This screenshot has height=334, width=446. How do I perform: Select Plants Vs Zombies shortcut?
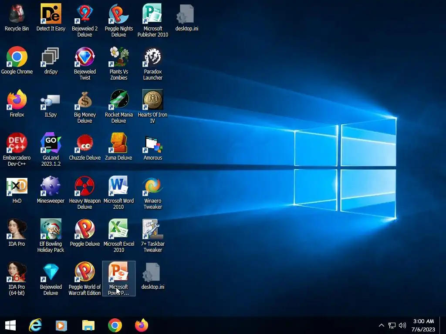click(x=118, y=63)
